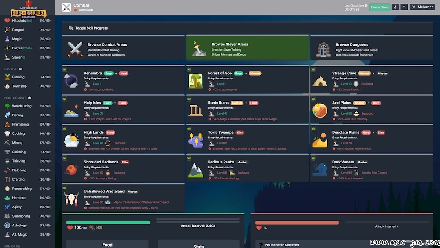The image size is (440, 248).
Task: Click the enemy red hitpoints bar
Action: tap(297, 223)
